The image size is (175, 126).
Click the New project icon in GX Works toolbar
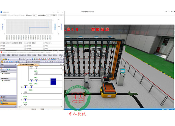(2, 59)
